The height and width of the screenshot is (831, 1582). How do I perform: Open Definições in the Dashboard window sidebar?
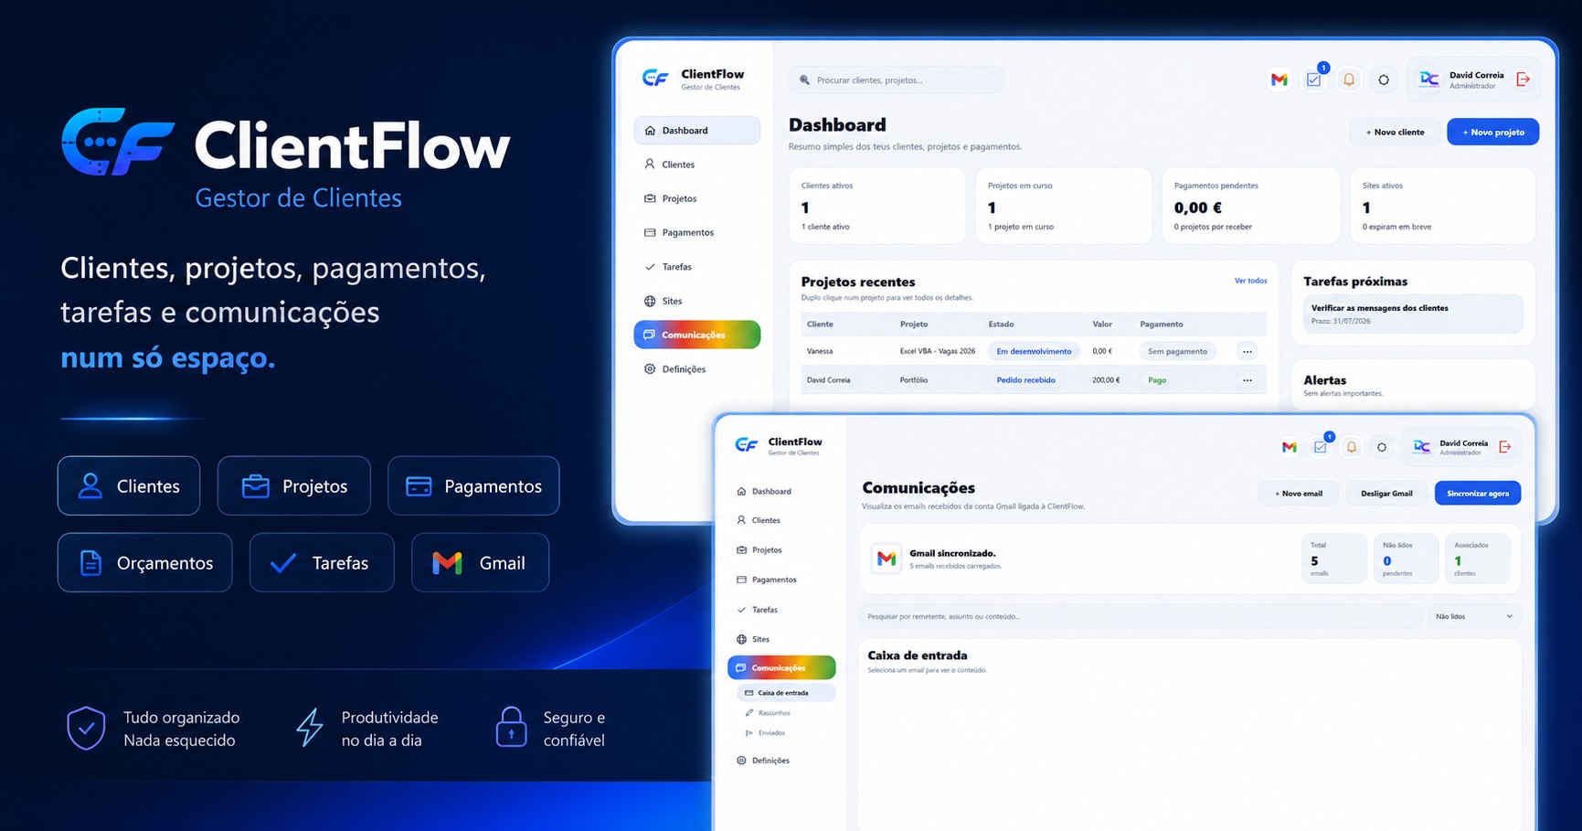tap(696, 369)
